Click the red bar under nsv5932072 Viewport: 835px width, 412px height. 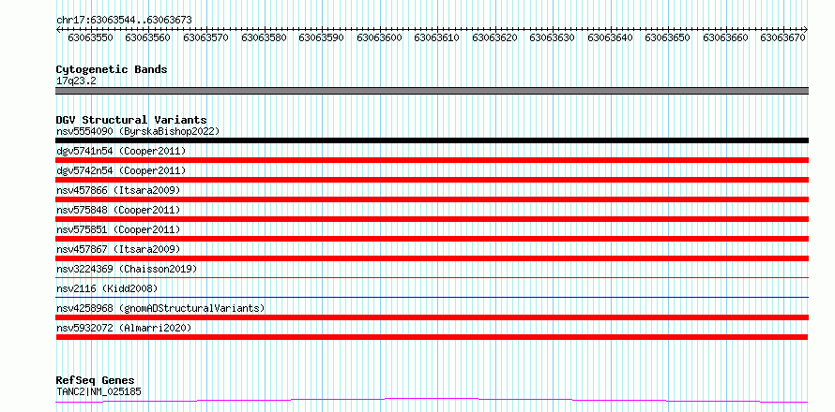pyautogui.click(x=432, y=337)
